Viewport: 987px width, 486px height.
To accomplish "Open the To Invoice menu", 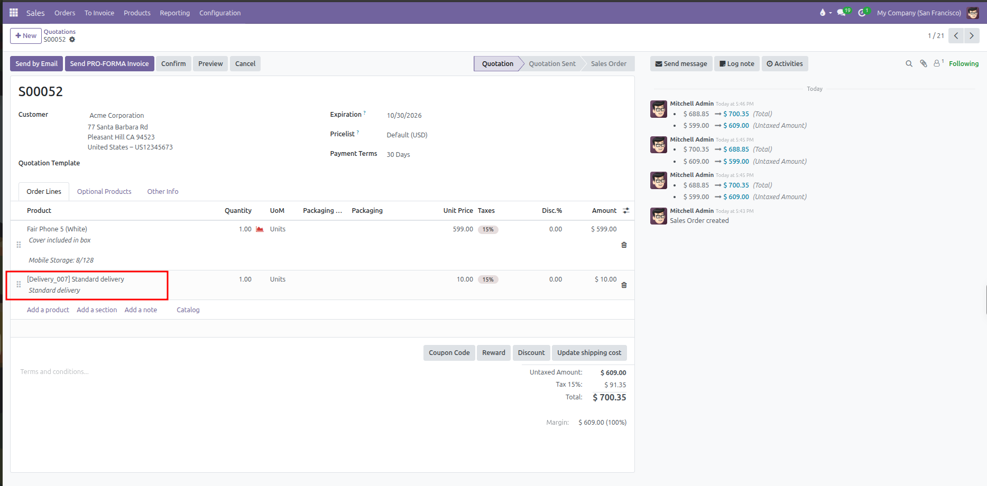I will click(x=99, y=13).
